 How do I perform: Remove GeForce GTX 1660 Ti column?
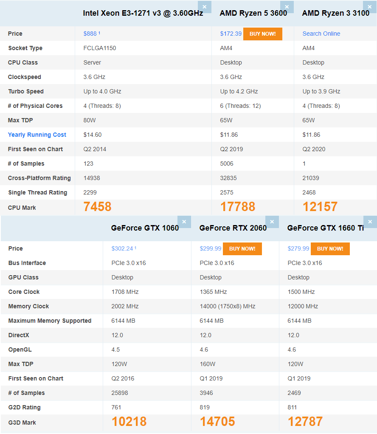(370, 222)
